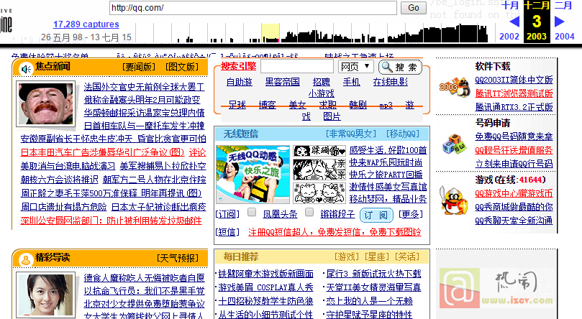The height and width of the screenshot is (319, 582).
Task: Open the 注册QQ短信超人 red link
Action: pos(335,232)
